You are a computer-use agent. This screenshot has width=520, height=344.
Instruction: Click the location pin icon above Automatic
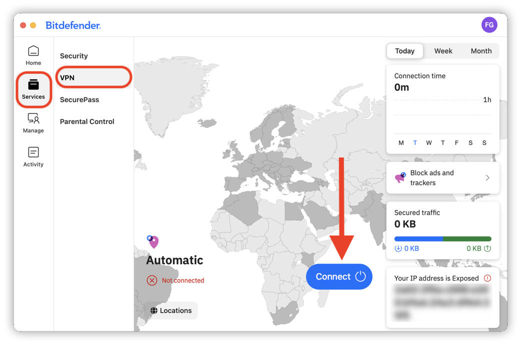click(153, 241)
